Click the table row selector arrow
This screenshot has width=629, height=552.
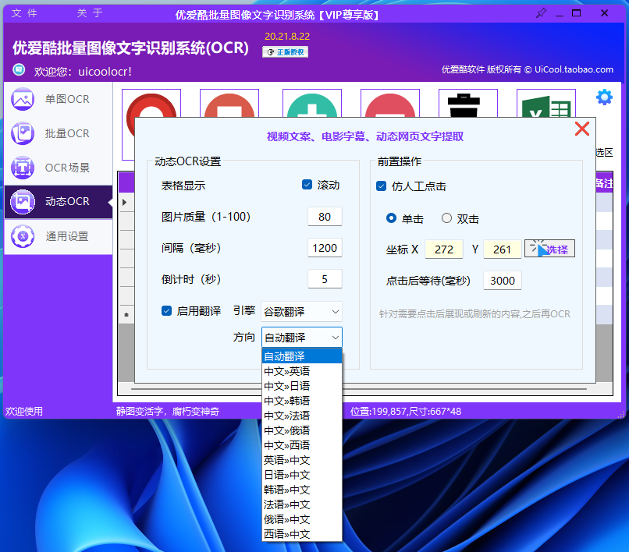point(125,203)
